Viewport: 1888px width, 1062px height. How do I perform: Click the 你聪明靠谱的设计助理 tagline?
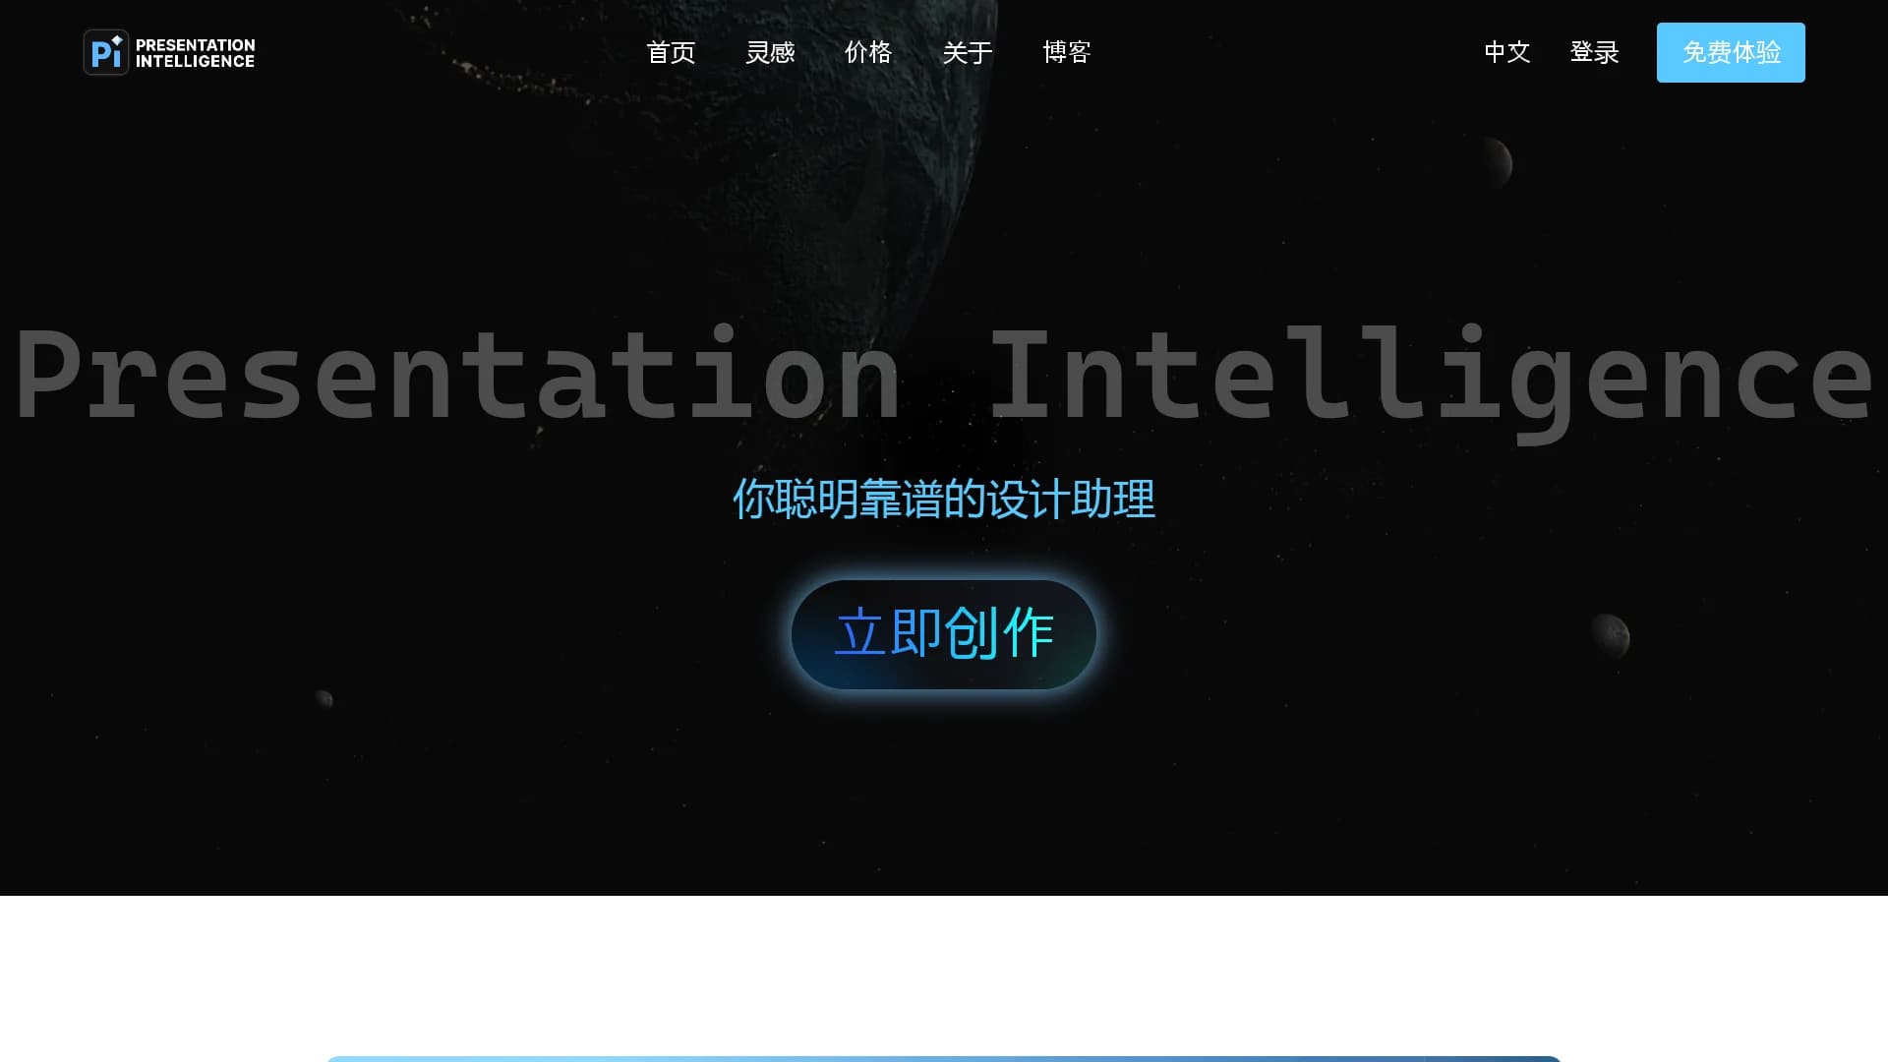(x=944, y=500)
